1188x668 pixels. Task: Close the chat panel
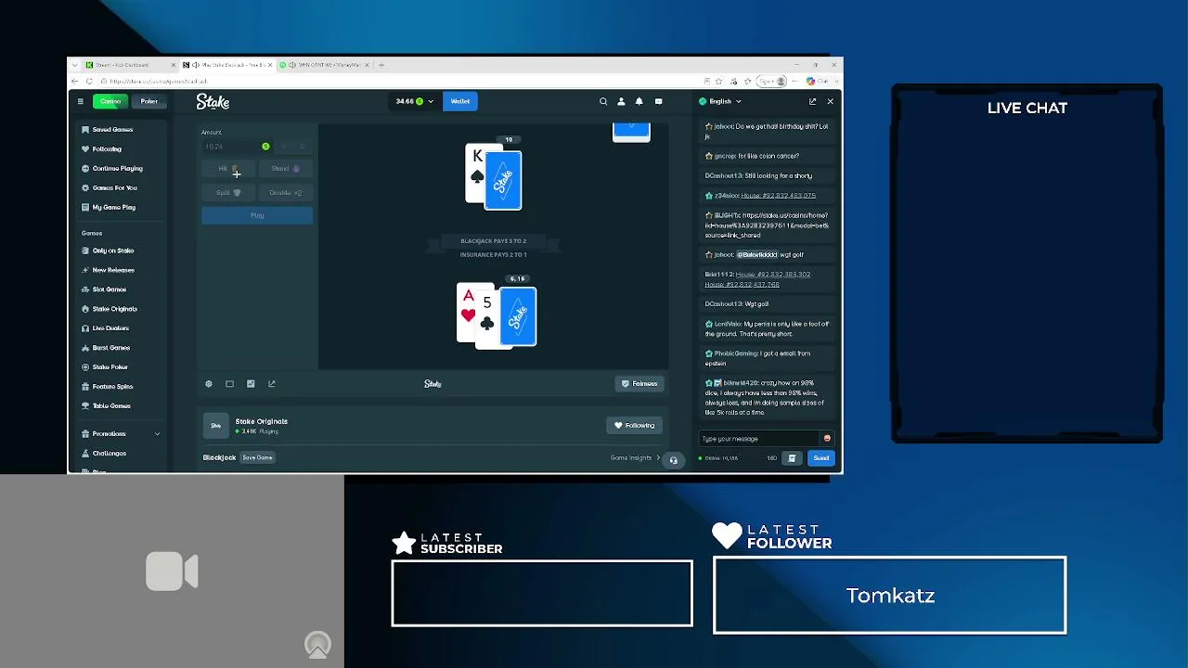click(x=830, y=101)
